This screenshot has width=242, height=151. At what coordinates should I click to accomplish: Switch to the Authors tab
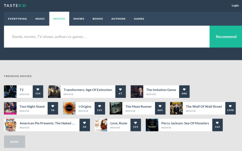(x=118, y=18)
